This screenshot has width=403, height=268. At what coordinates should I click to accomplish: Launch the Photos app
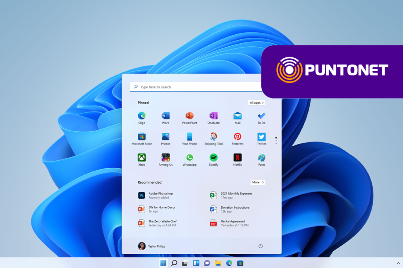(165, 137)
